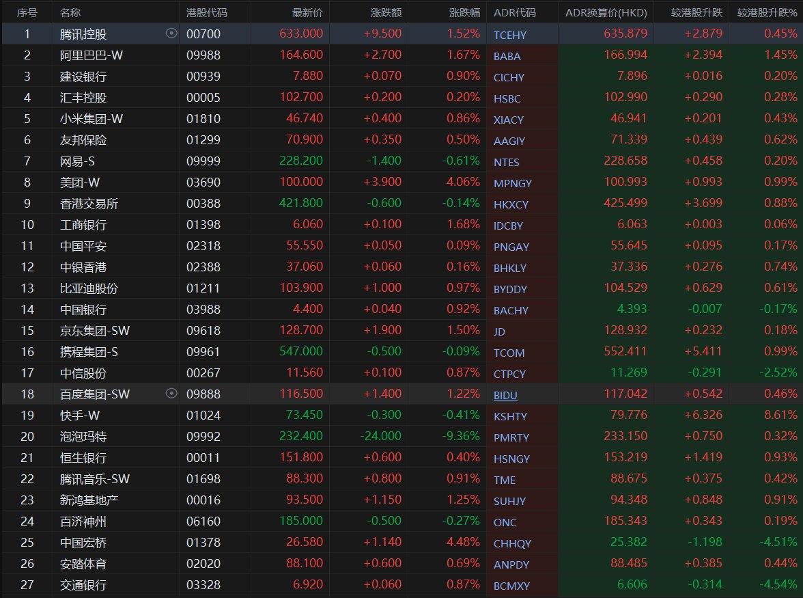The image size is (803, 598).
Task: Click the 较港股升跌% column header
Action: point(767,13)
